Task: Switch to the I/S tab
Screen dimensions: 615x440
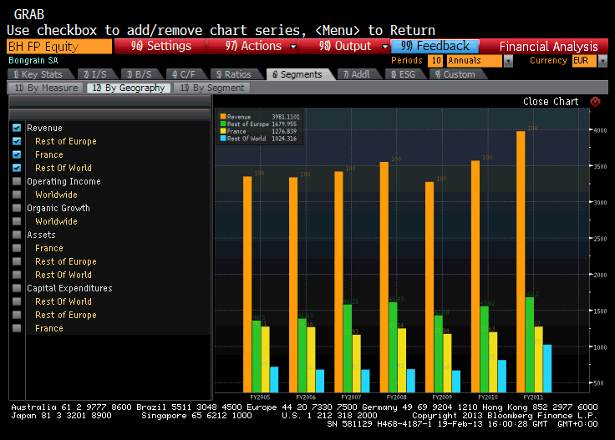Action: point(95,74)
